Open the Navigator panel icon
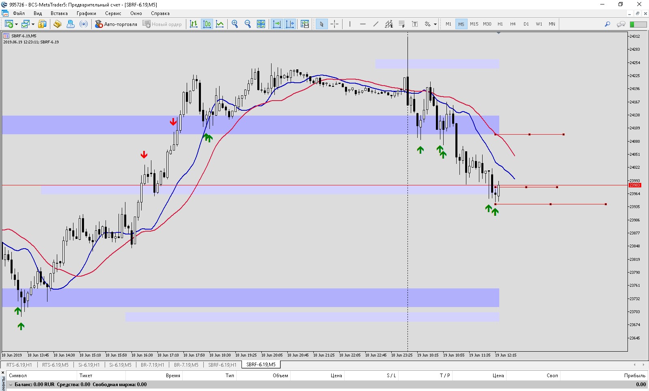The width and height of the screenshot is (649, 391). coord(71,24)
